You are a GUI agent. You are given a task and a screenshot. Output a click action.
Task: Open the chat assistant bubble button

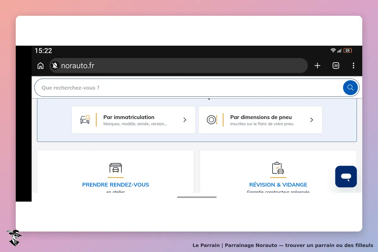click(346, 177)
